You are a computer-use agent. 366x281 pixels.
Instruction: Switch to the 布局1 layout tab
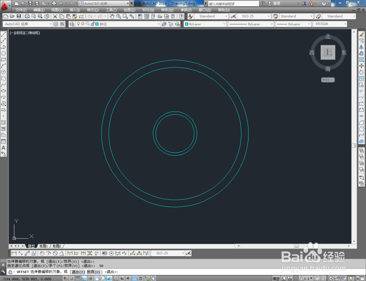(x=44, y=246)
